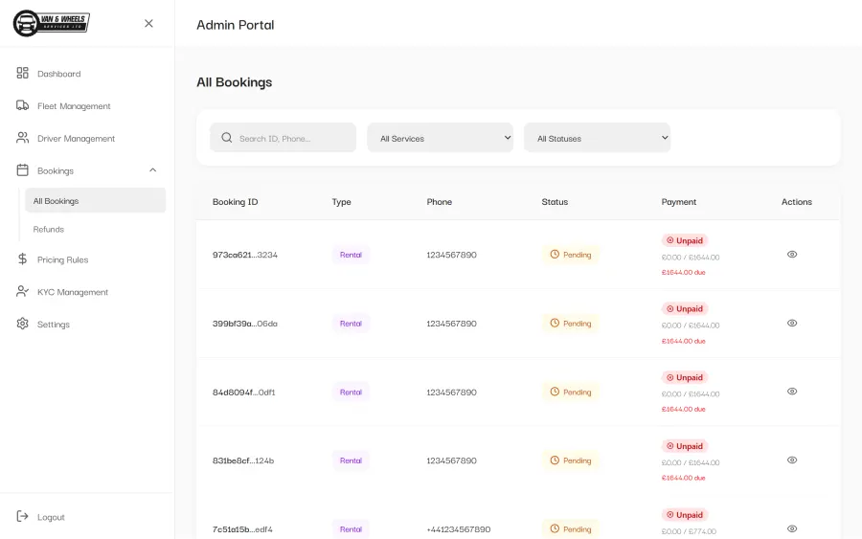Click the Payment column header
Viewport: 862px width, 539px height.
tap(679, 202)
